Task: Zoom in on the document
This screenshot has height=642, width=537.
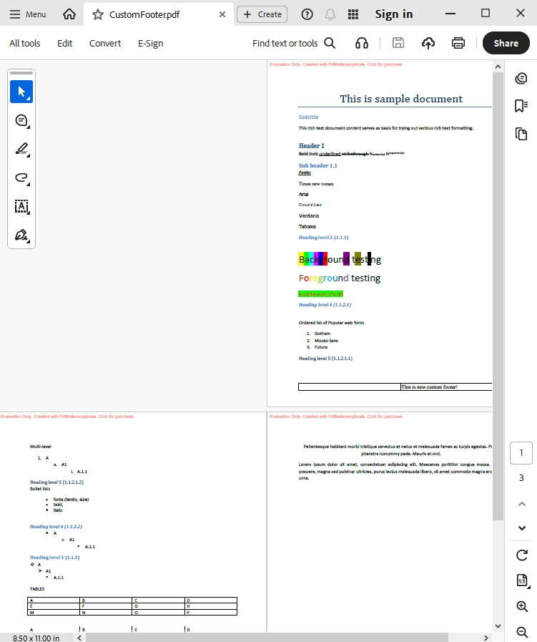Action: pyautogui.click(x=522, y=606)
